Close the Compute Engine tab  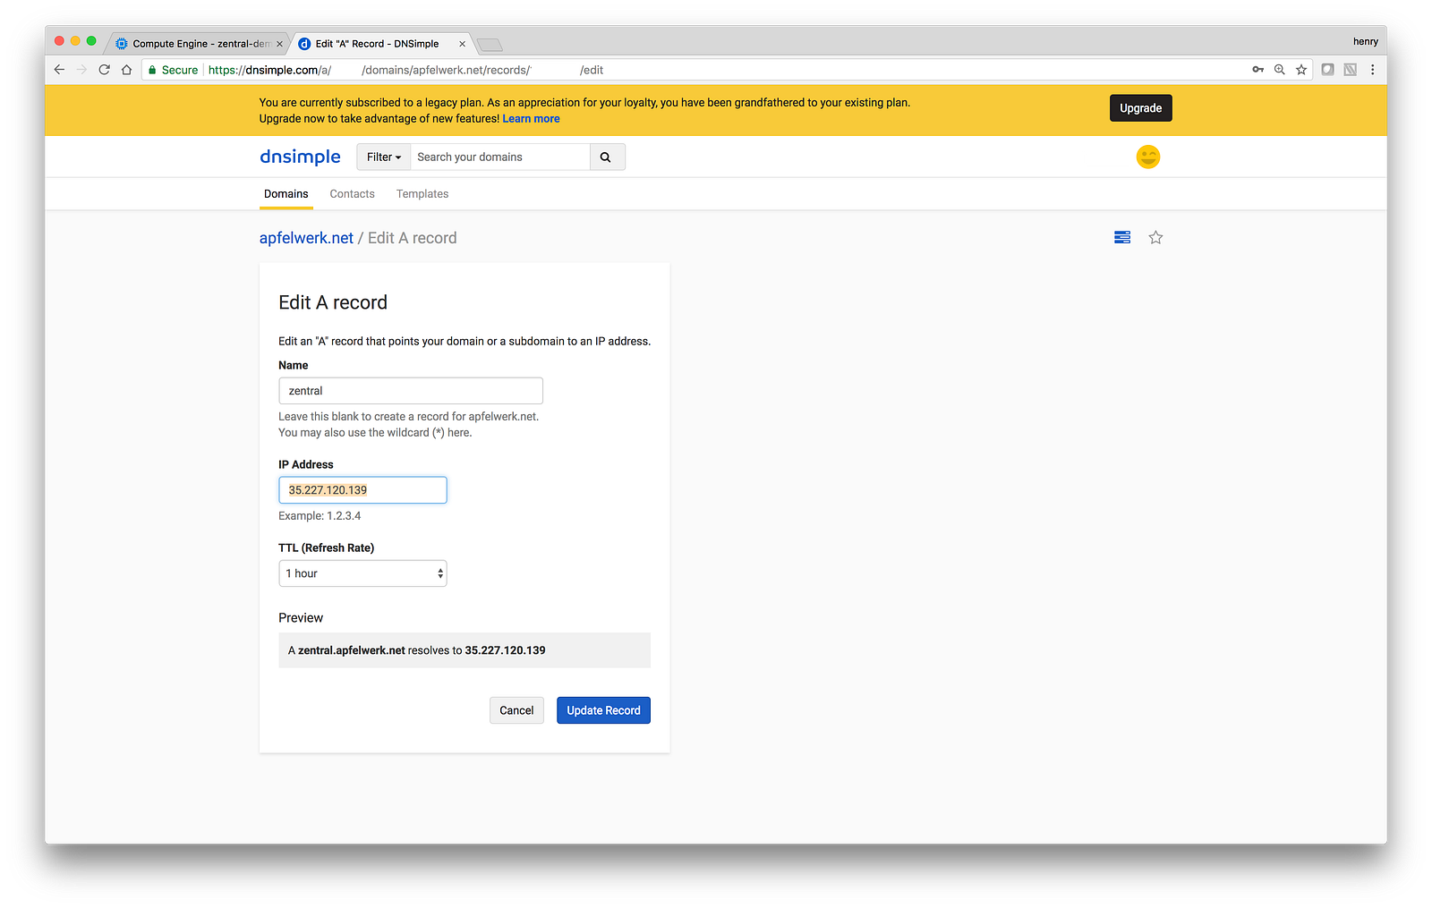click(279, 44)
